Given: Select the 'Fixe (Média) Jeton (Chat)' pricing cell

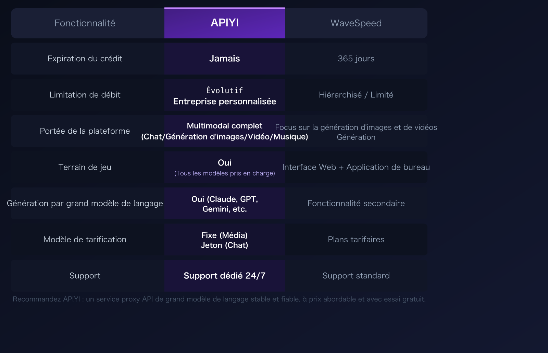Looking at the screenshot, I should click(224, 240).
